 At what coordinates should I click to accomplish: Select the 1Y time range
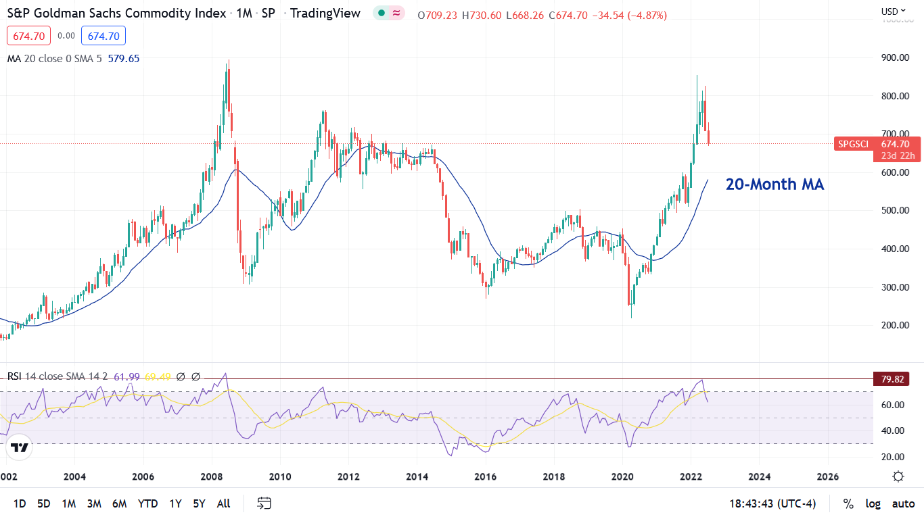[x=175, y=503]
